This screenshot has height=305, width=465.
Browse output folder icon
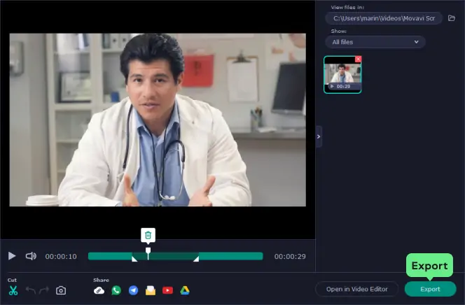(452, 18)
